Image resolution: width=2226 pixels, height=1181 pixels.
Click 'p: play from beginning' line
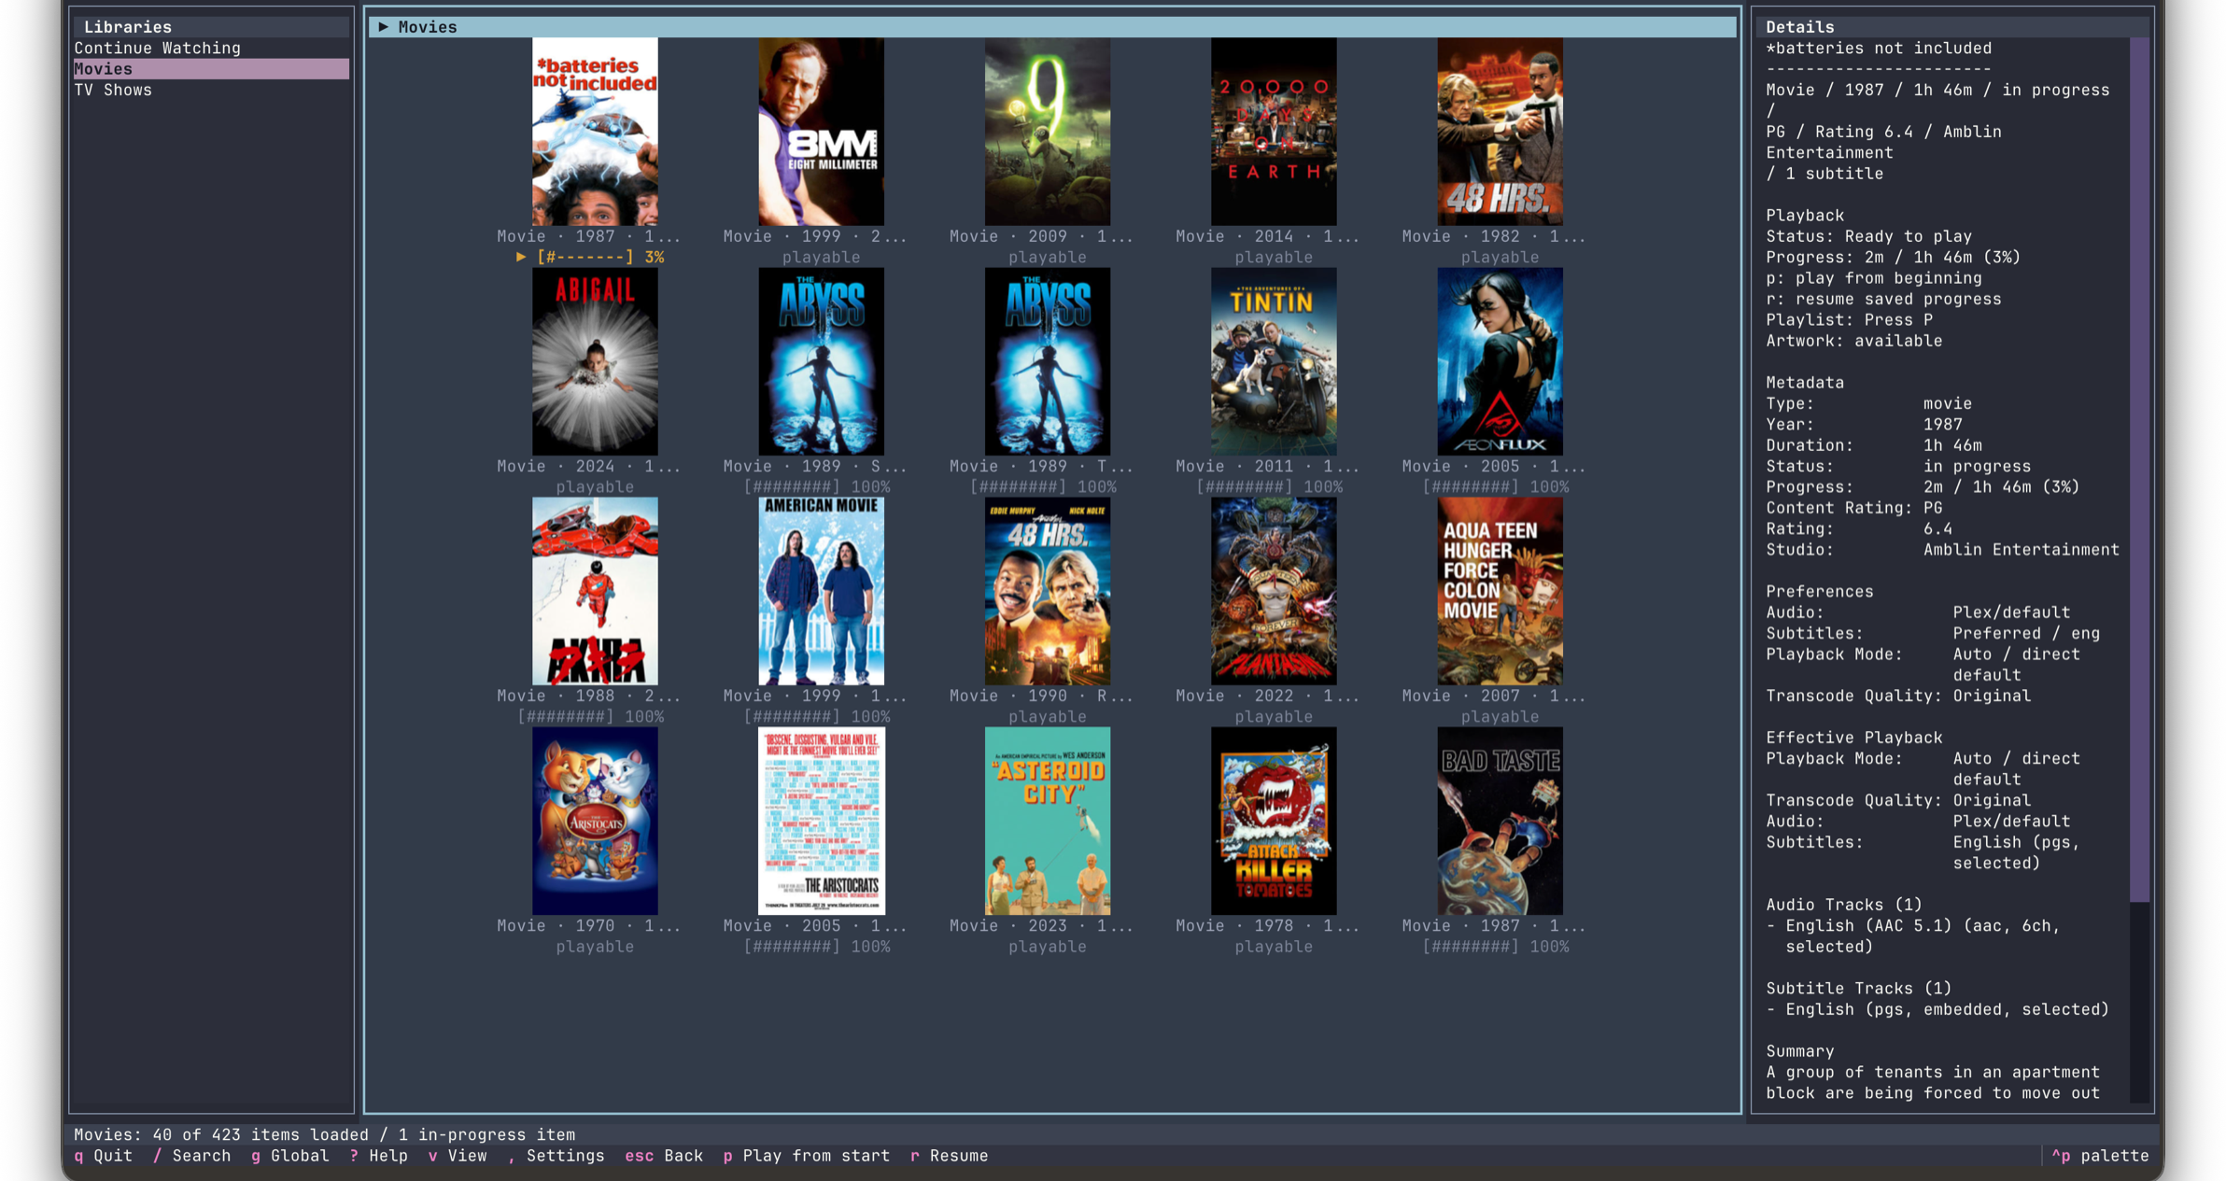(x=1873, y=278)
